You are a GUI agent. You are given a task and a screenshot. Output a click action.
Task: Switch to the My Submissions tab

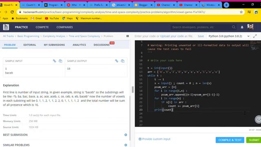coord(54,45)
